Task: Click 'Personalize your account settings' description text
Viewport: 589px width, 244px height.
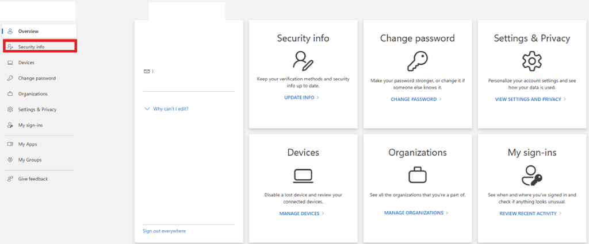Action: pos(532,84)
